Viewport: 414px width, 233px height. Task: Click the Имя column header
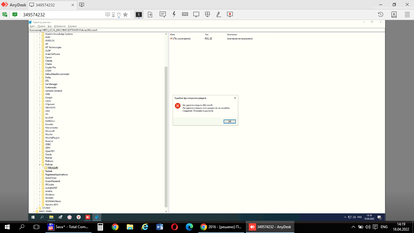(186, 35)
